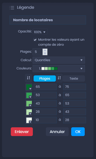Click the lower bound field showing 65

click(45, 87)
